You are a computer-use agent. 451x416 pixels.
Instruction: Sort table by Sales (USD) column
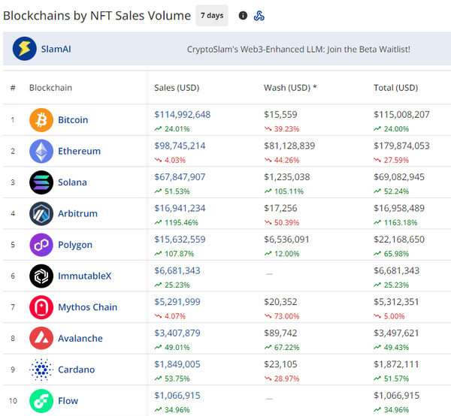pyautogui.click(x=177, y=88)
